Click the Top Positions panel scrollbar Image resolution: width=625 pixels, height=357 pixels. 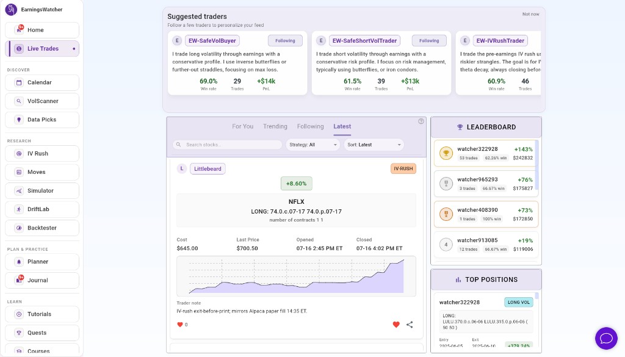coord(537,296)
